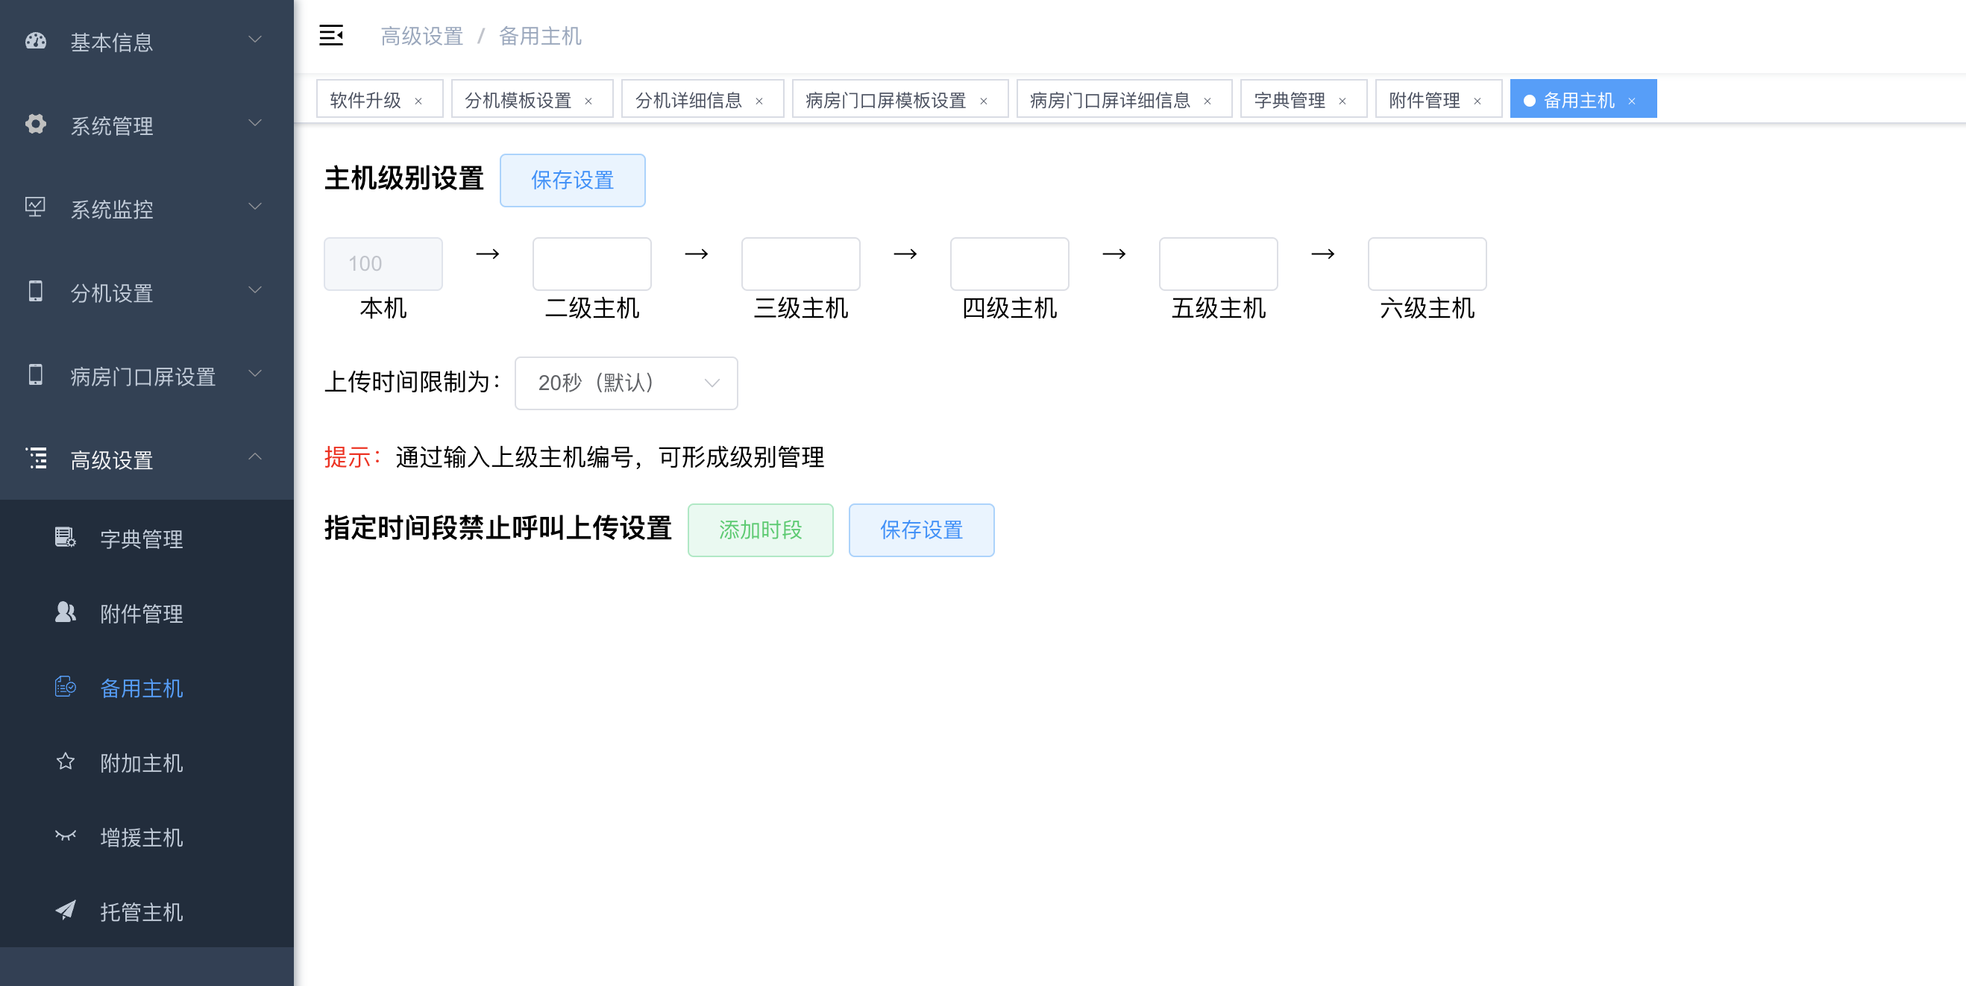Click the 字典管理 sidebar icon
Viewport: 1966px width, 986px height.
66,538
